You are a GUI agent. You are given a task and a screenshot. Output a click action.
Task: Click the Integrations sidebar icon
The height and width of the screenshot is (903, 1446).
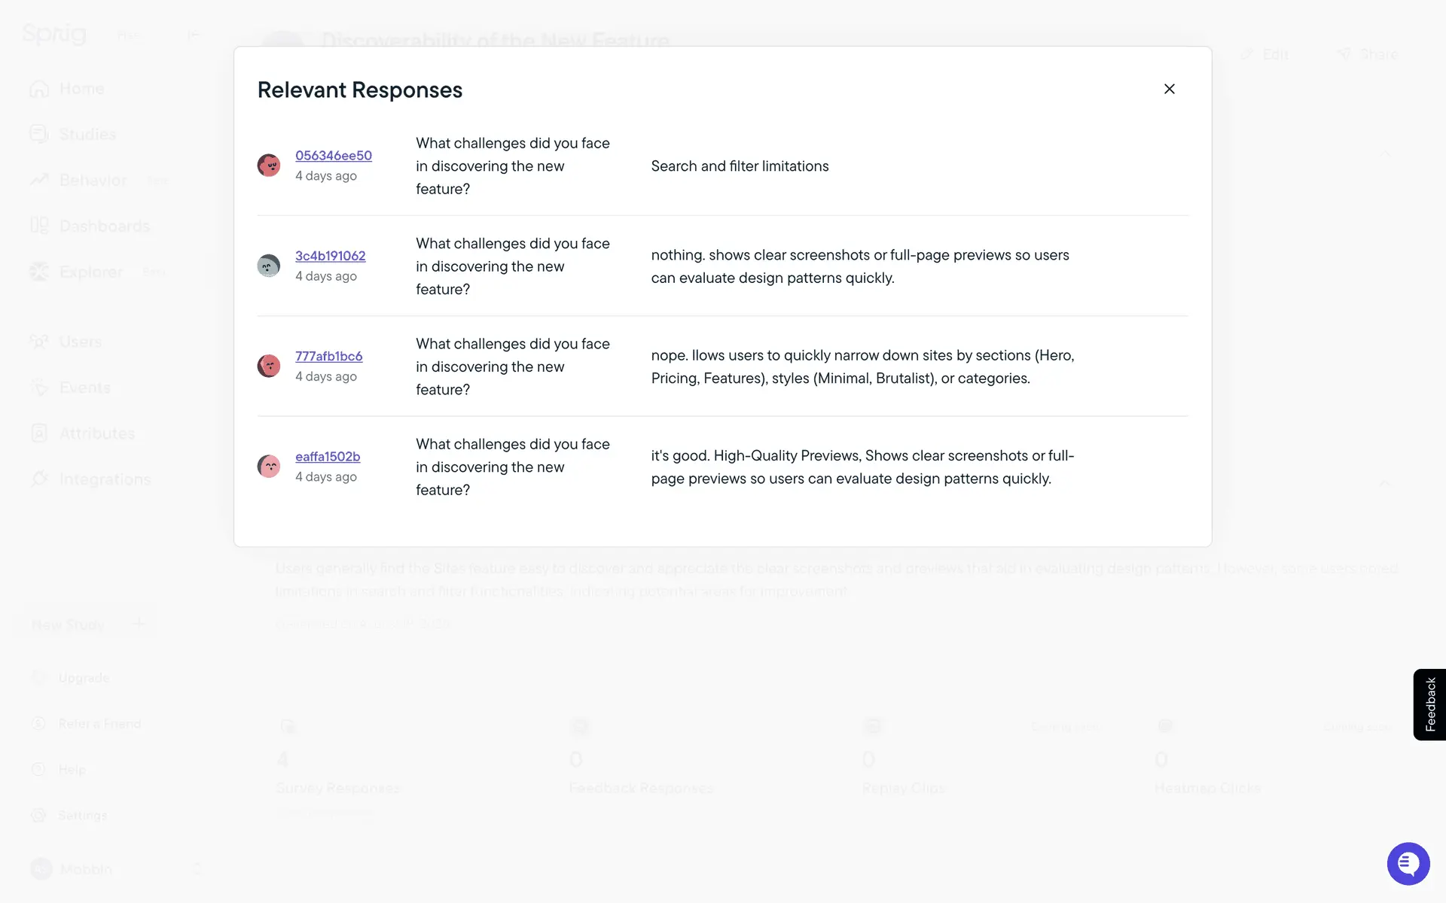click(39, 479)
